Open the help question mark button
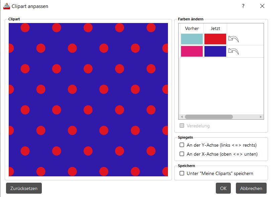The image size is (271, 197). (x=243, y=6)
